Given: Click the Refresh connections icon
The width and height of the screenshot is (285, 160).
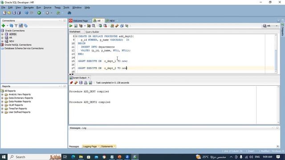Looking at the screenshot, I should (x=12, y=26).
